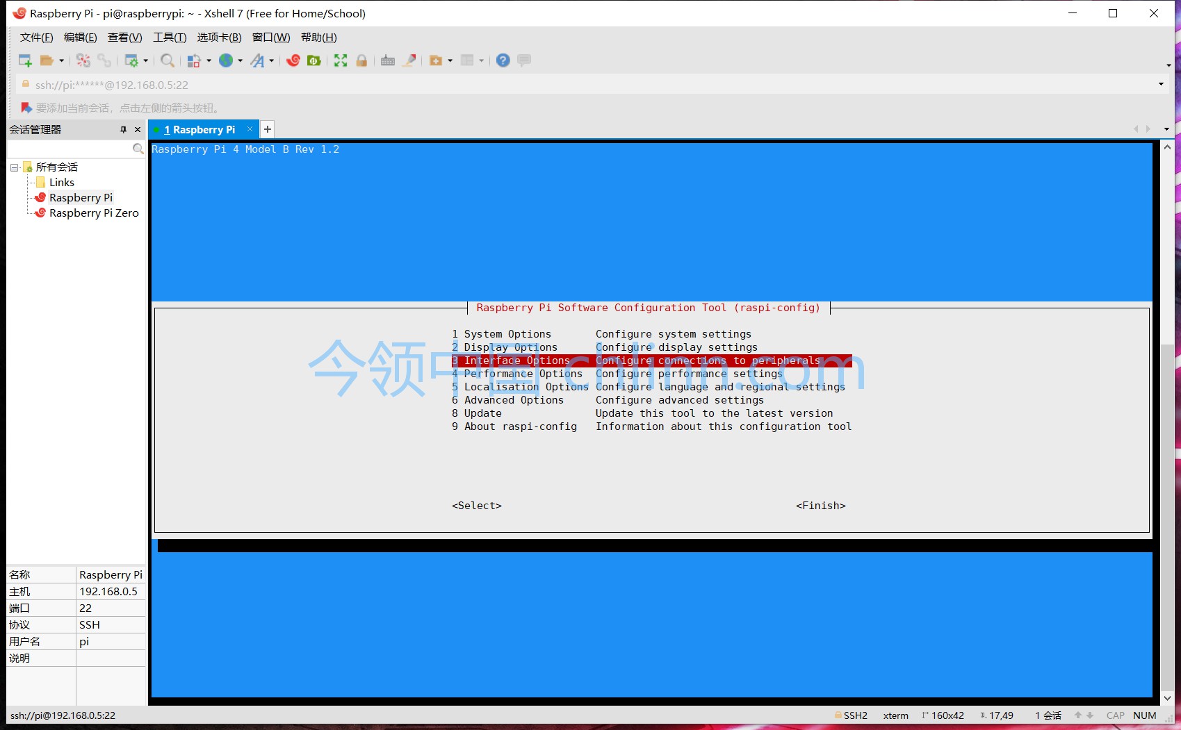1181x730 pixels.
Task: Click the session manager search field
Action: [70, 149]
